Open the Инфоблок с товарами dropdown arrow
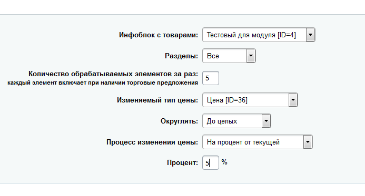365x196 pixels. 310,35
